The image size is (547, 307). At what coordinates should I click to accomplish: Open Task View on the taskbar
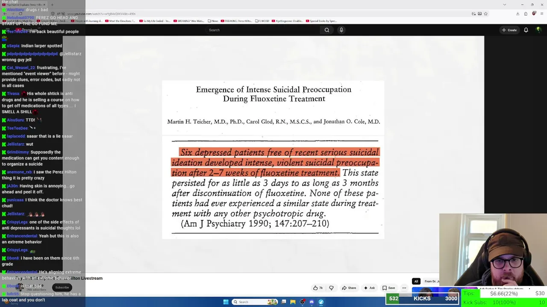point(283,302)
